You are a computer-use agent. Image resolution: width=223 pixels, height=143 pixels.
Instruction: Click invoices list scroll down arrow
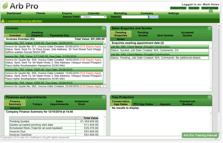(x=105, y=84)
